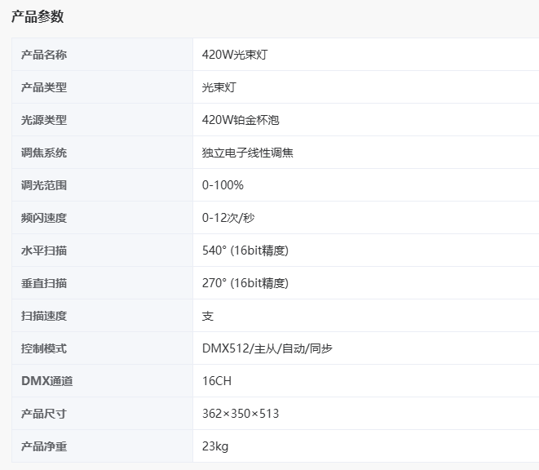The width and height of the screenshot is (539, 470).
Task: Click the 362×350×513 product size value
Action: (241, 414)
